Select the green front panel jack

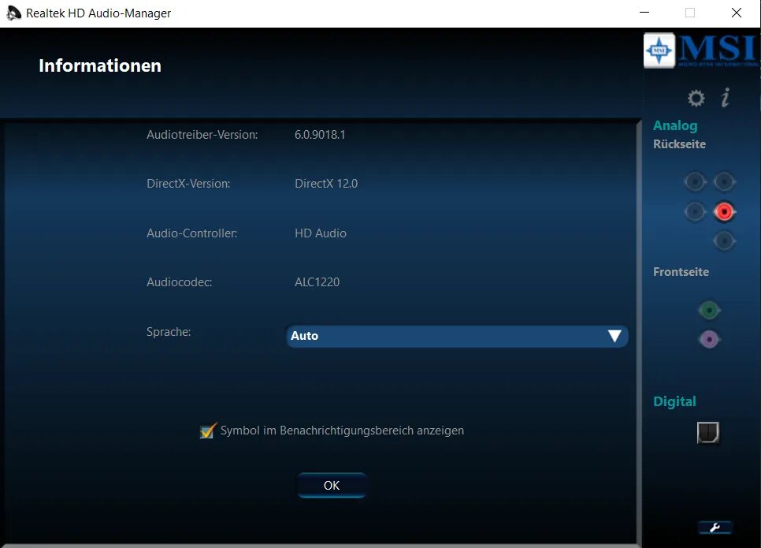(x=709, y=310)
